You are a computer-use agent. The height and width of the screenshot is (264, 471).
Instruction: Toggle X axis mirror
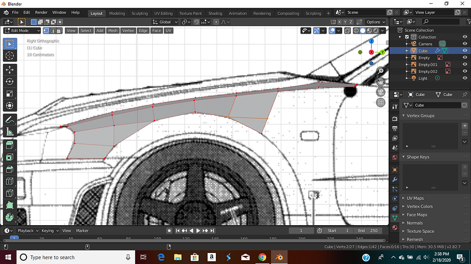pyautogui.click(x=339, y=22)
